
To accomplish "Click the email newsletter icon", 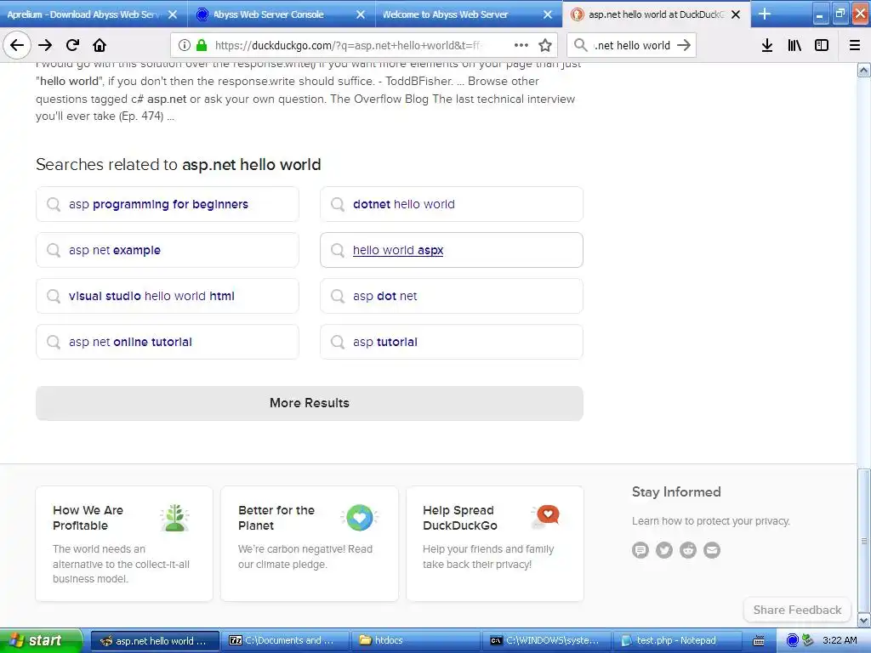I will tap(712, 550).
